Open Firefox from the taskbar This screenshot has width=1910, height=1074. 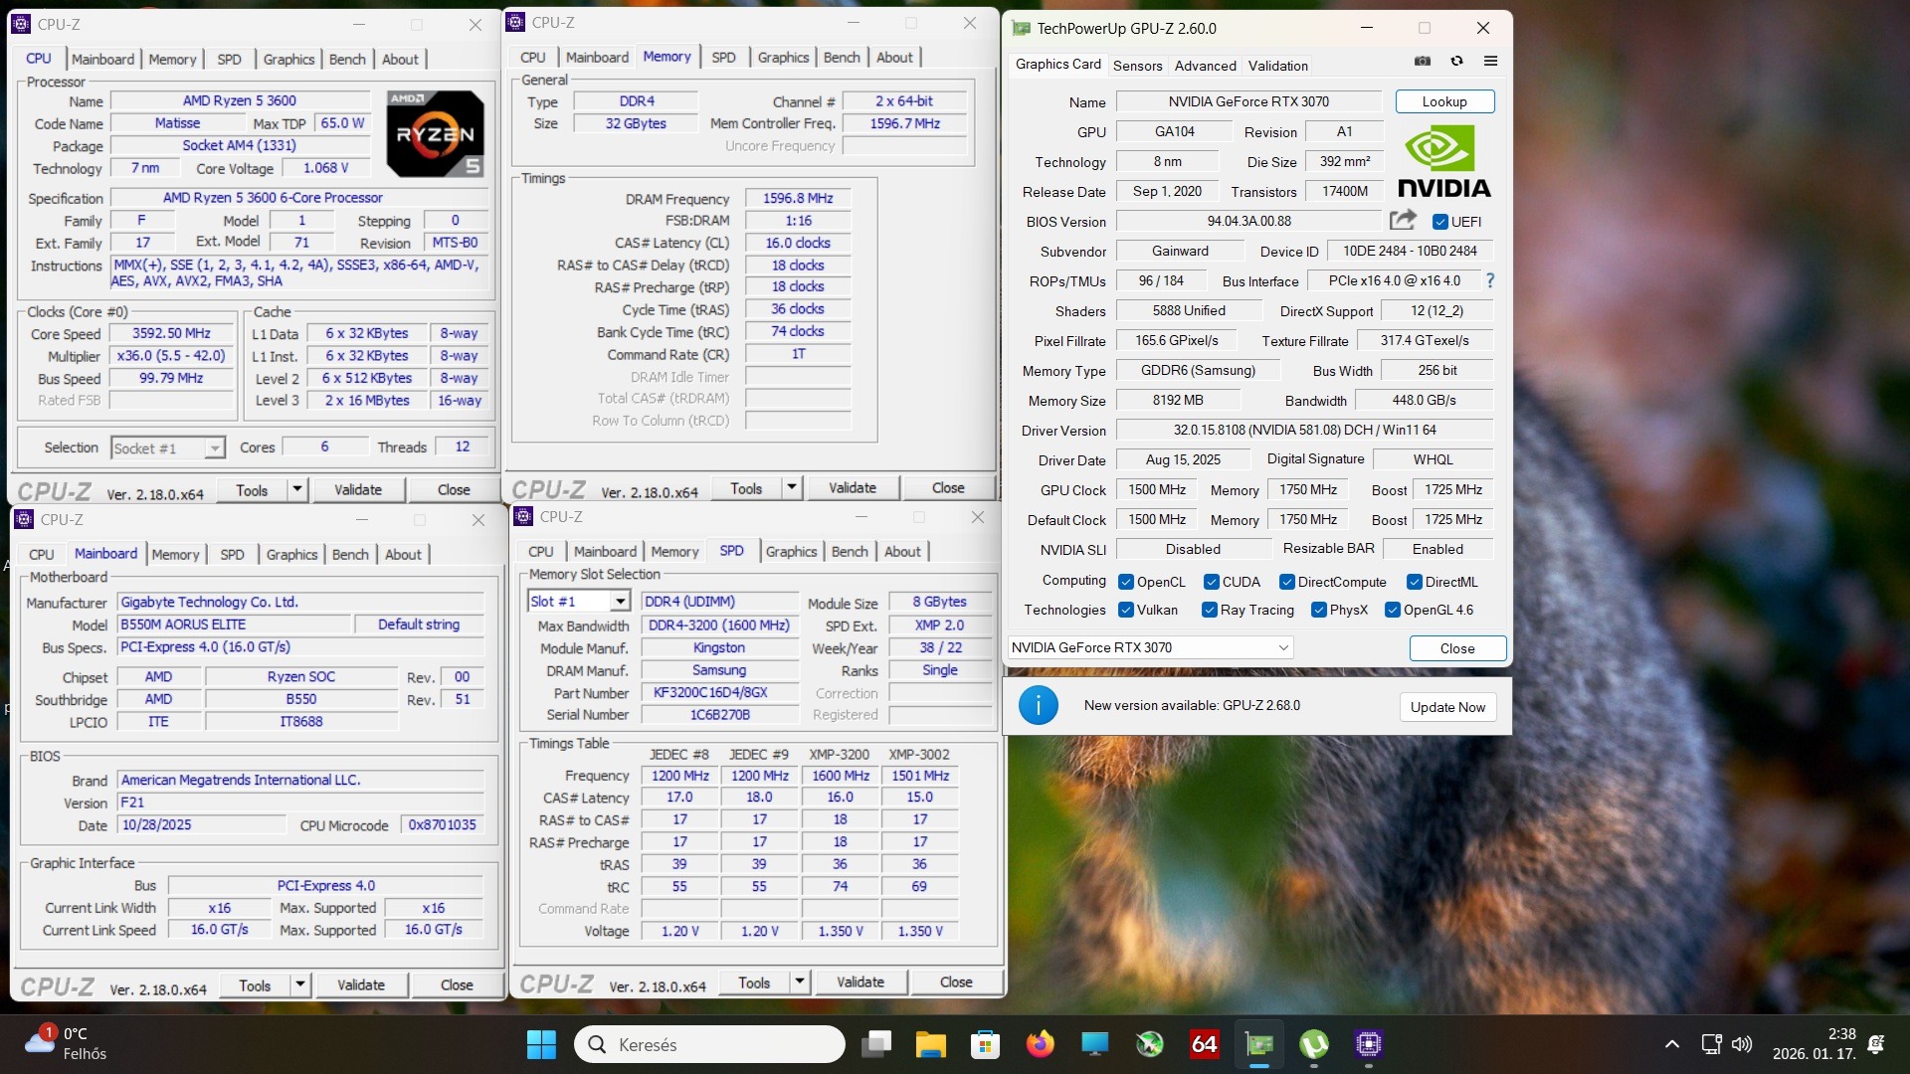(1040, 1044)
